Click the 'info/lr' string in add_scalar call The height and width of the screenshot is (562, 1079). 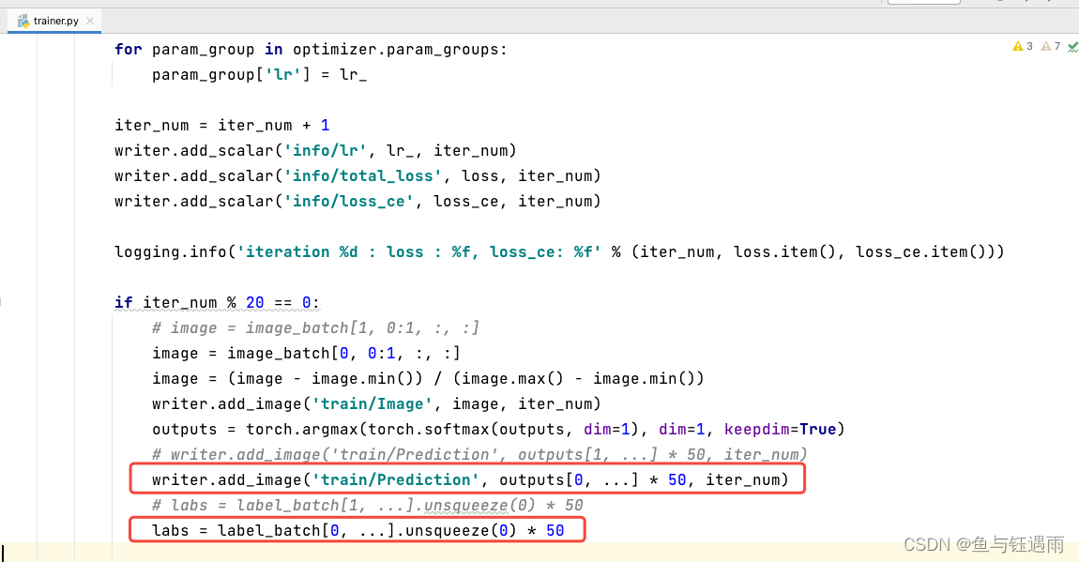point(325,151)
